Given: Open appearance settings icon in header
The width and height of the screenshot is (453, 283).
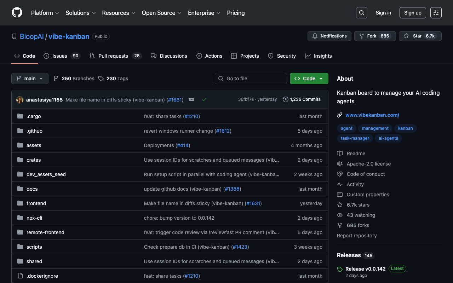Looking at the screenshot, I should 436,13.
